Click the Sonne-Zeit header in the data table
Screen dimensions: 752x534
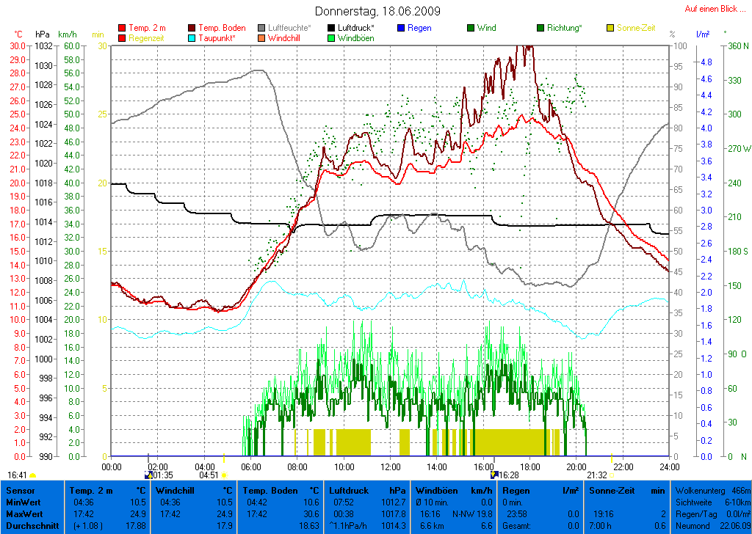(612, 490)
